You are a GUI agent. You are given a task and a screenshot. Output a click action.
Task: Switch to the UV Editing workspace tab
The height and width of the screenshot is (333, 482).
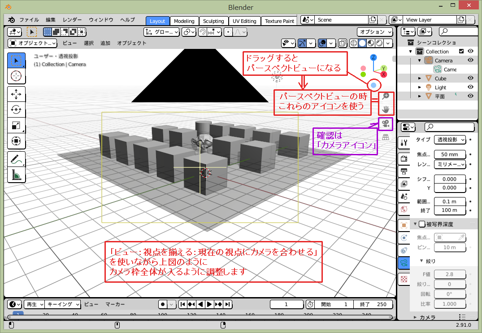tap(244, 21)
